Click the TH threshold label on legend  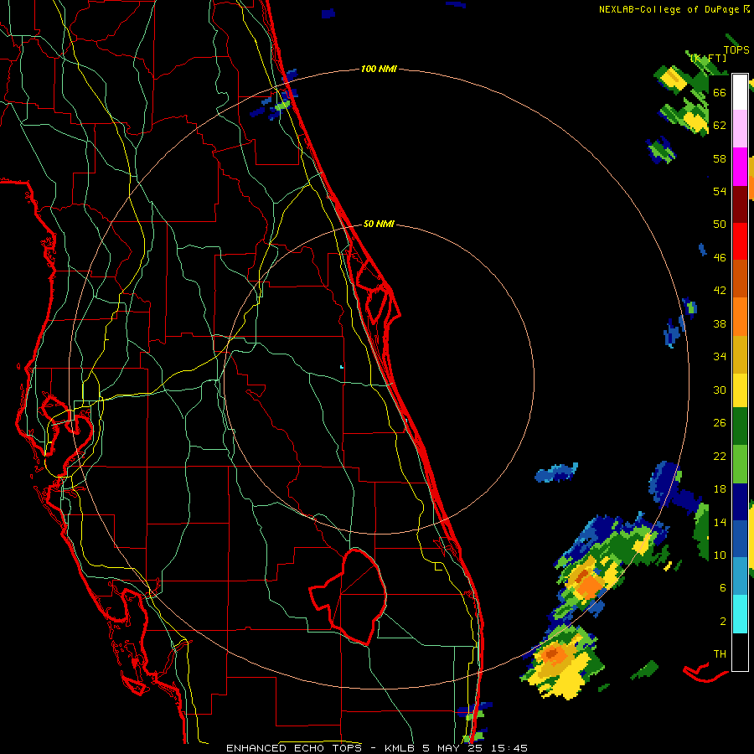(x=720, y=654)
